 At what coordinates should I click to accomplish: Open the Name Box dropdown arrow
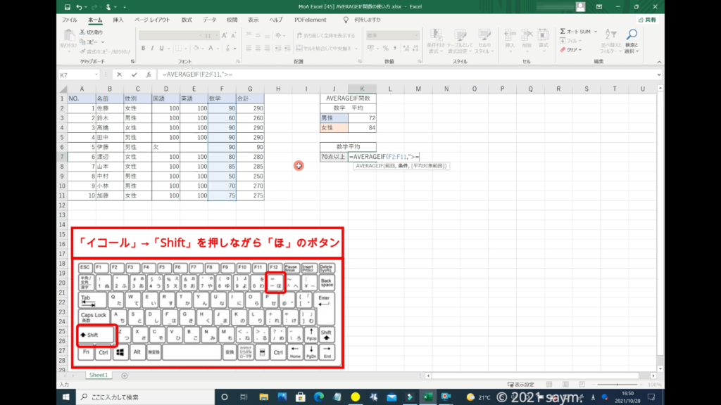point(96,75)
